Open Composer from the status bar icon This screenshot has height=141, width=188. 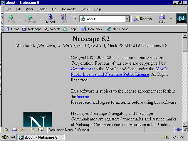(32, 130)
